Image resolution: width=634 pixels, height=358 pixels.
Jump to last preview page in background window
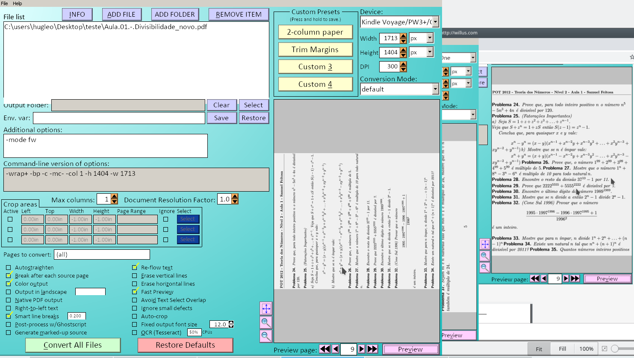pos(575,278)
